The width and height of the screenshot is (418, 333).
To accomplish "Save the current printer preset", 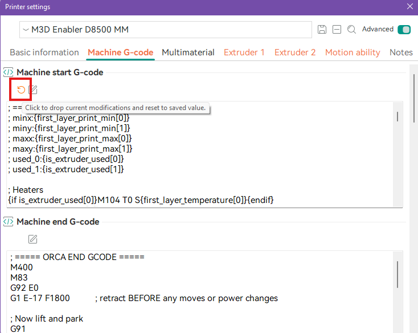I will click(322, 30).
